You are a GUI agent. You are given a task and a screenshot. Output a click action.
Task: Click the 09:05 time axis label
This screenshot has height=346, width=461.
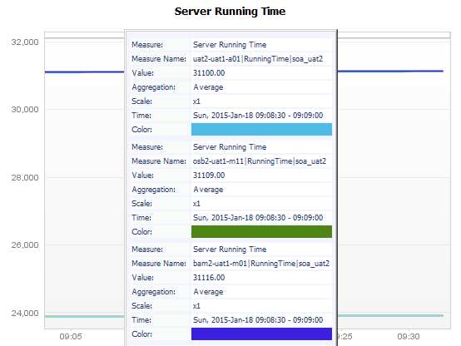71,336
